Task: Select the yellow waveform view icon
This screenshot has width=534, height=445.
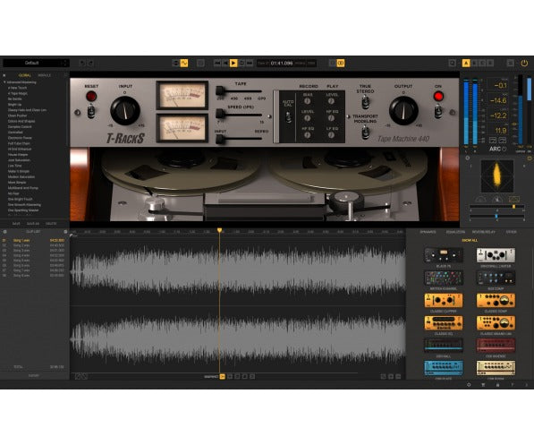Action: coord(184,63)
